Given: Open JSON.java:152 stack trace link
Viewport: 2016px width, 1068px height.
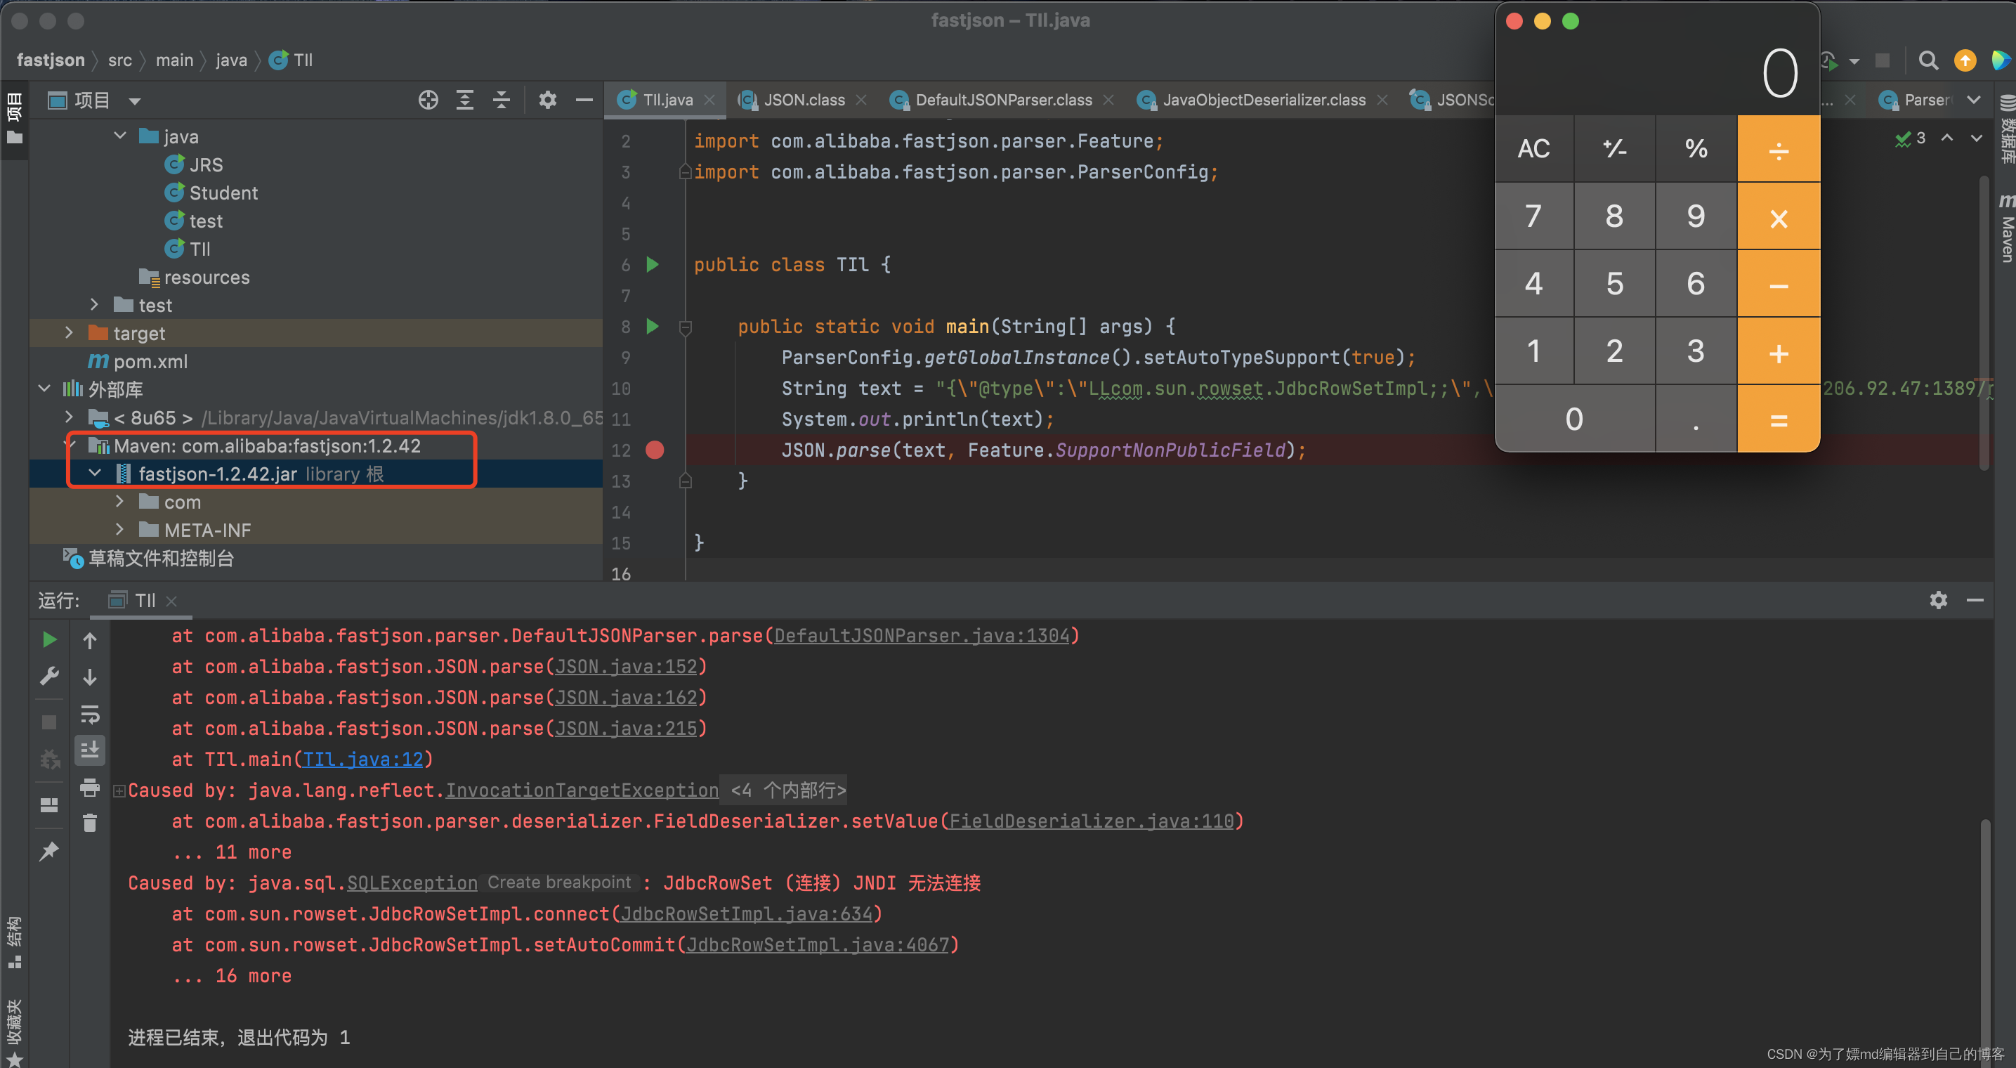Looking at the screenshot, I should (x=626, y=666).
